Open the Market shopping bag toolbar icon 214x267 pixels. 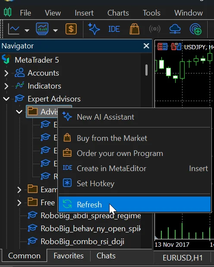coord(135,29)
